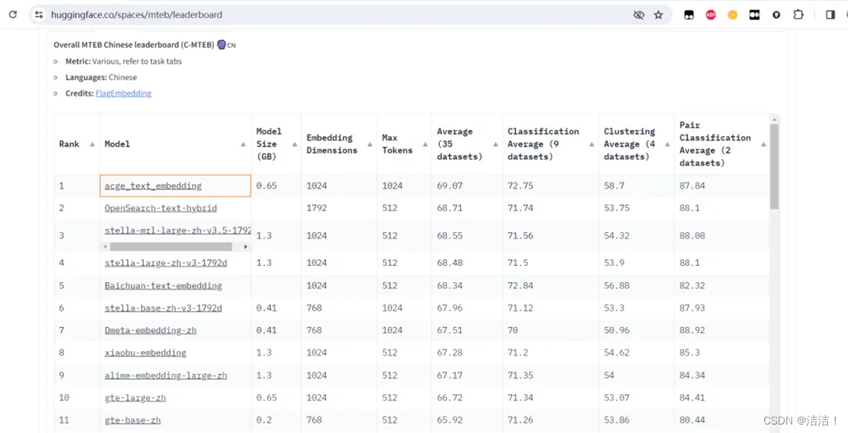The image size is (848, 433).
Task: Sort table by Rank column arrow
Action: (x=92, y=144)
